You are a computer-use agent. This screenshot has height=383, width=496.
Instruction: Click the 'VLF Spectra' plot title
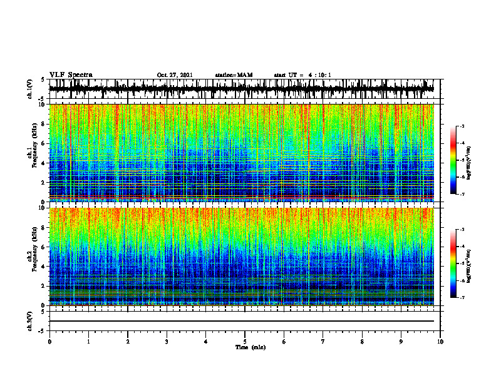[71, 74]
